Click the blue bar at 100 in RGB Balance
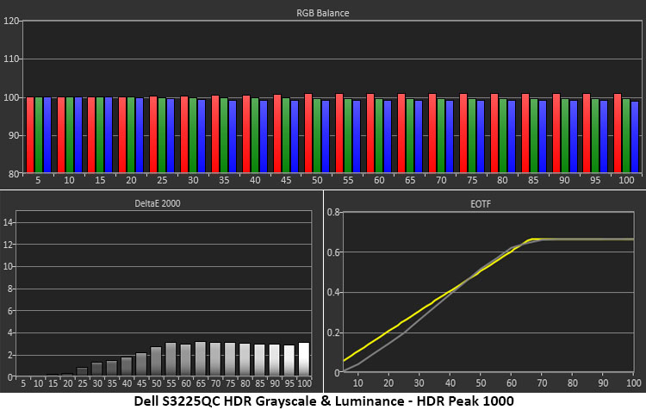The height and width of the screenshot is (410, 646). click(x=635, y=137)
